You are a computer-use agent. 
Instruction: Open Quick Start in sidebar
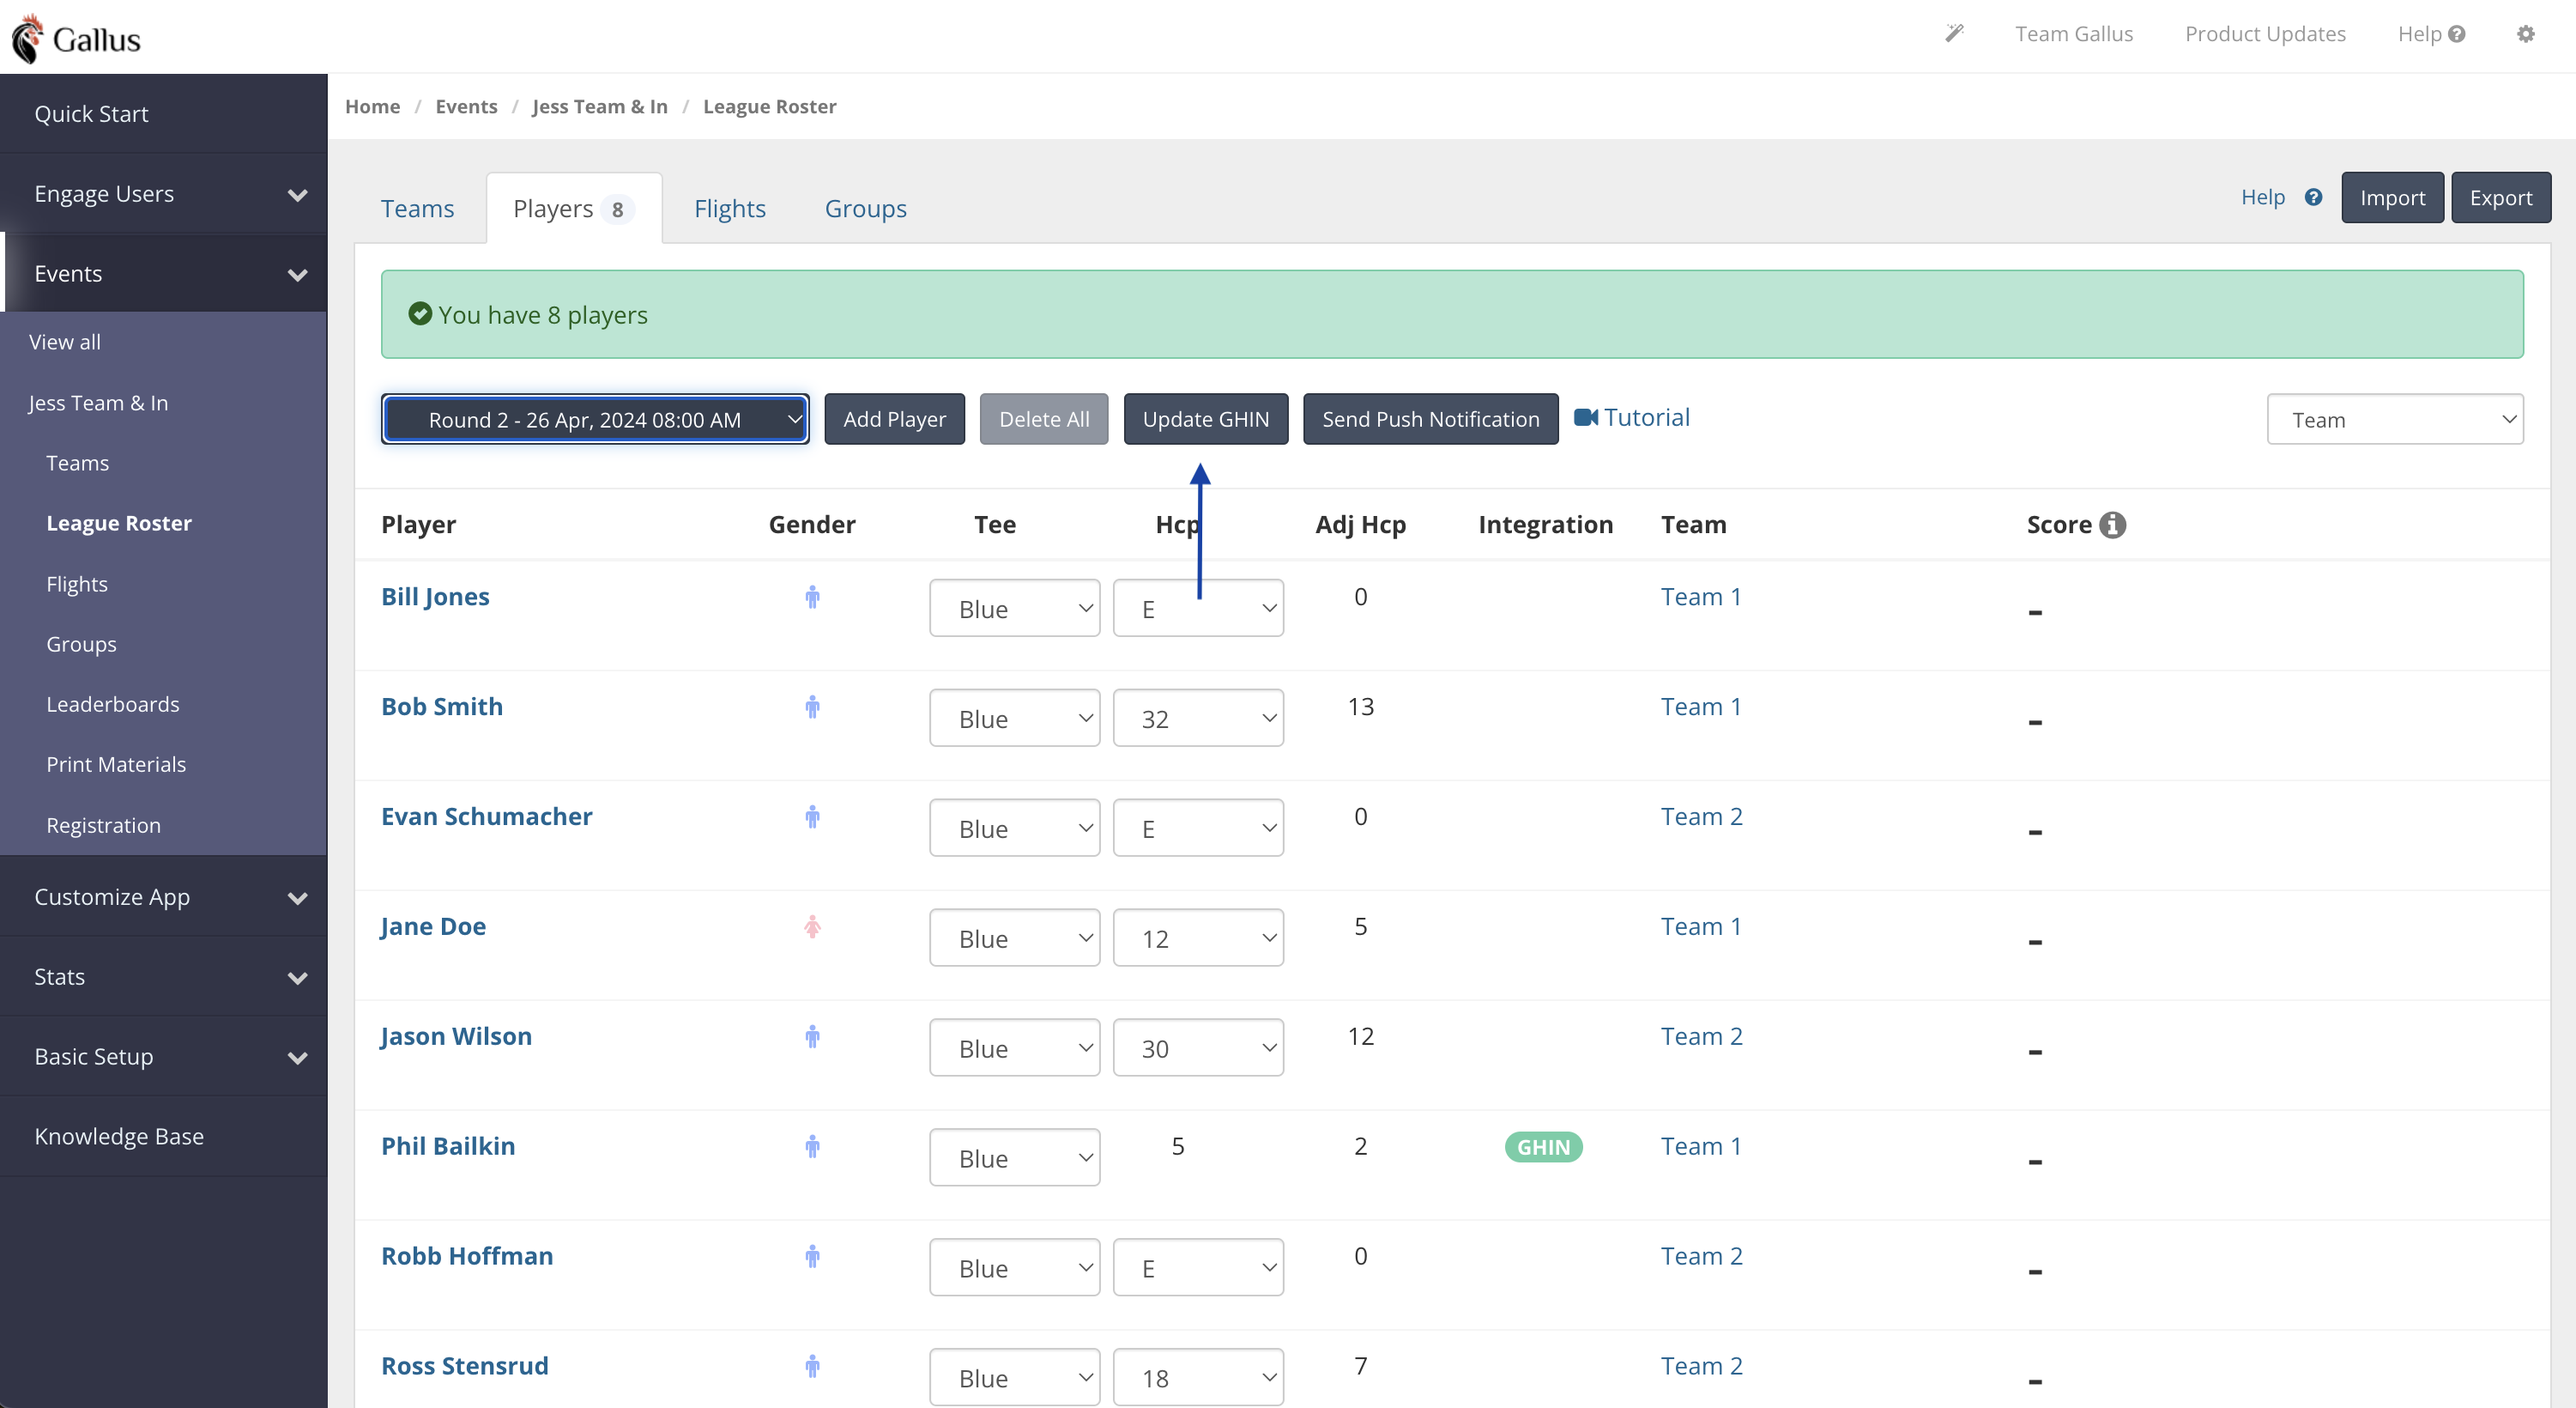[164, 114]
